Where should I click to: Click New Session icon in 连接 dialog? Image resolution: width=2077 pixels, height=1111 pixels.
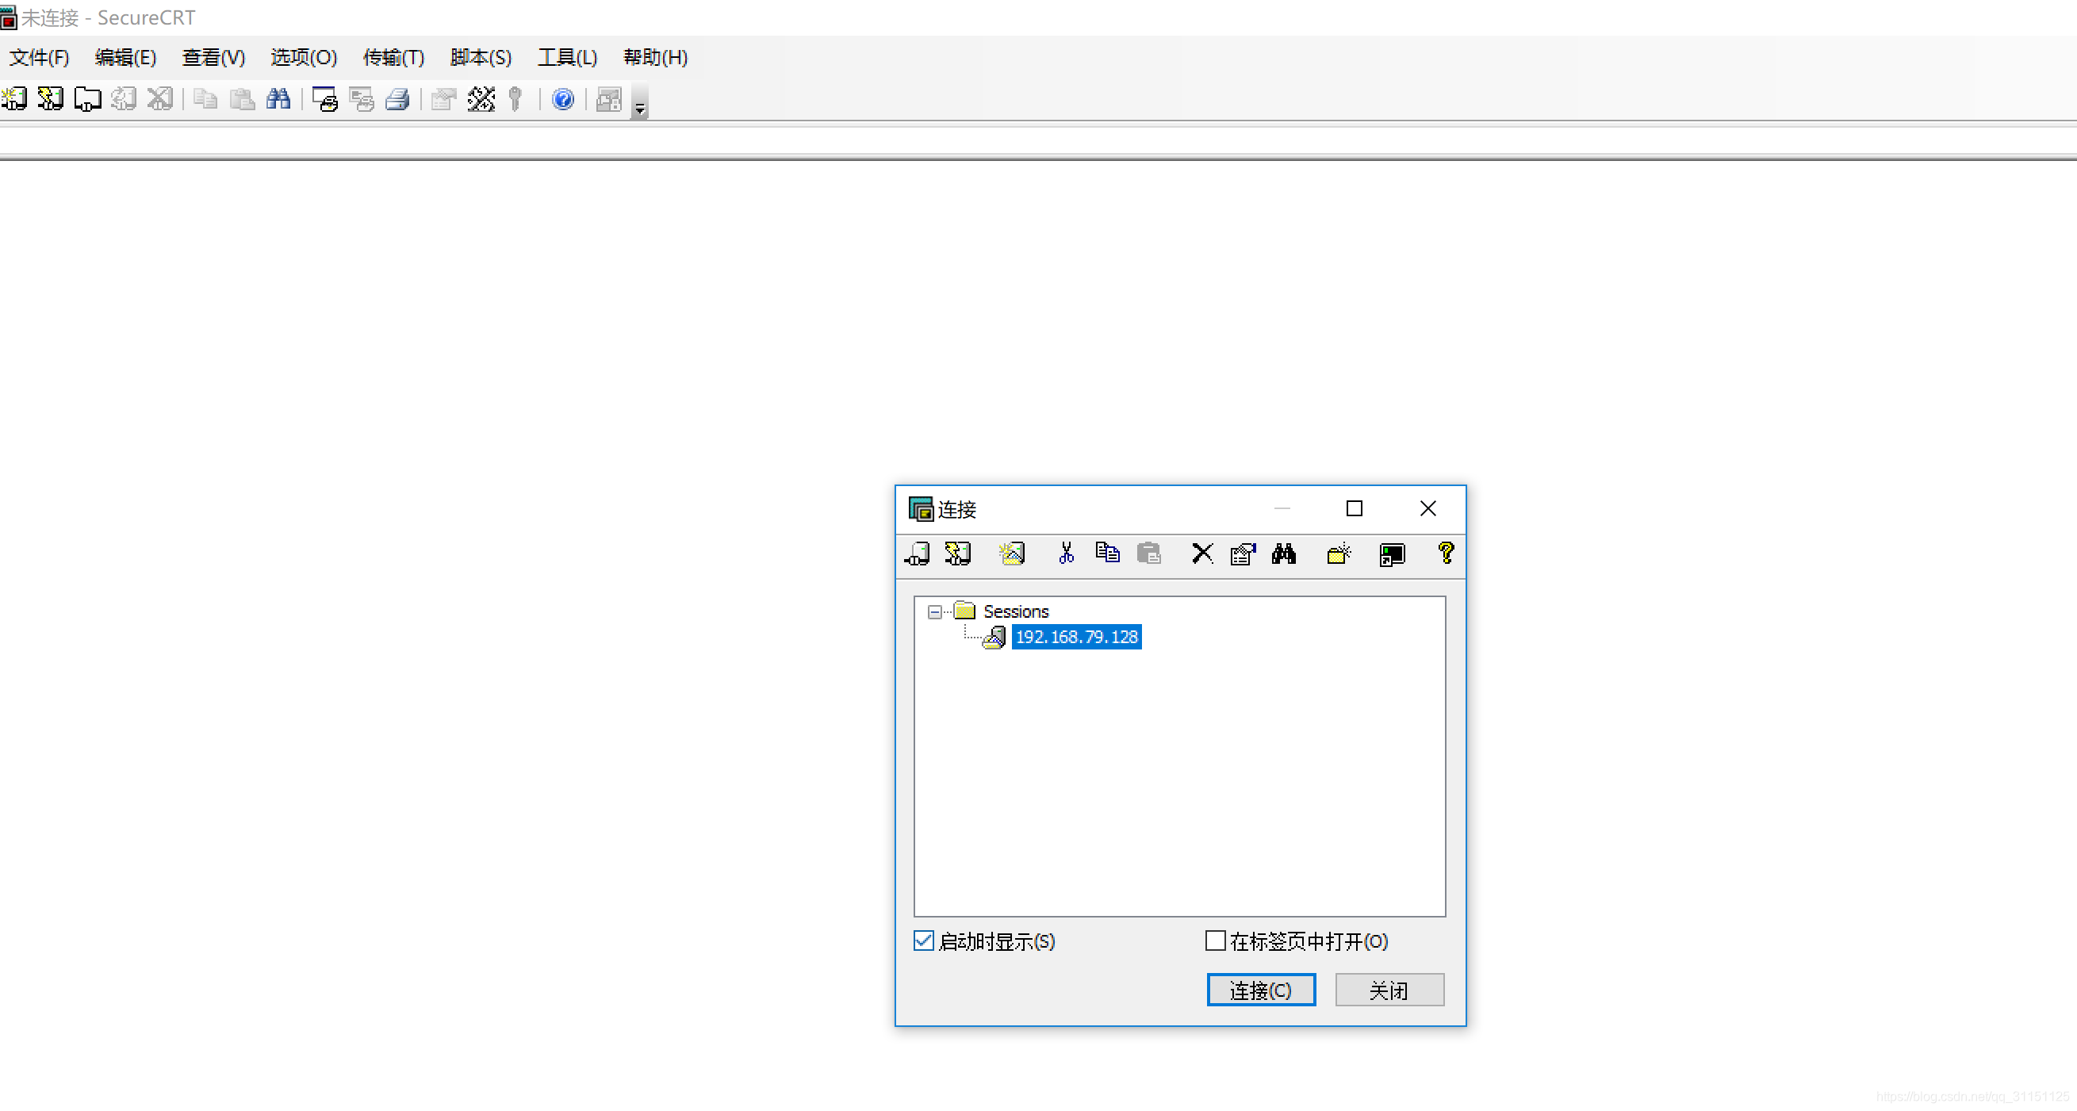(1011, 554)
